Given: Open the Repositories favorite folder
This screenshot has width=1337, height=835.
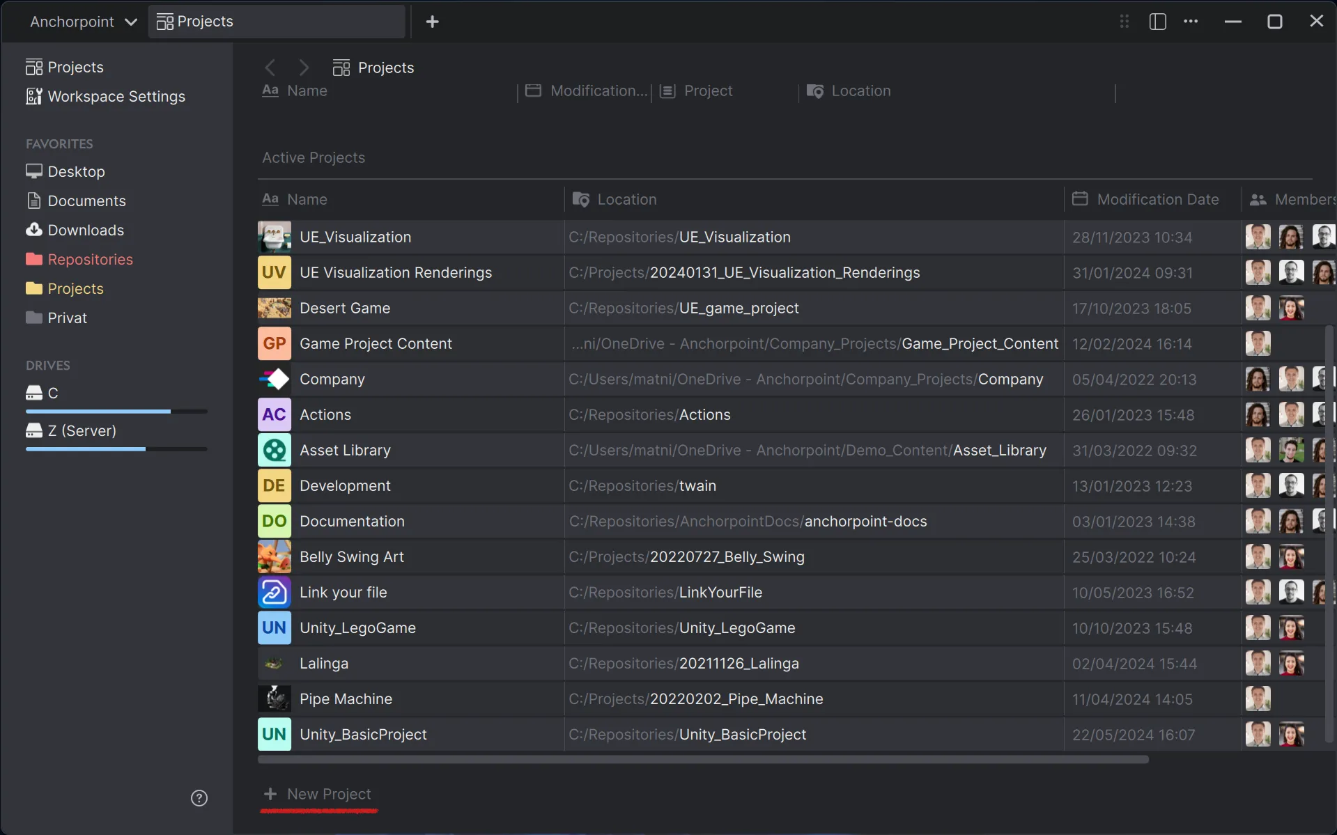Looking at the screenshot, I should point(90,260).
